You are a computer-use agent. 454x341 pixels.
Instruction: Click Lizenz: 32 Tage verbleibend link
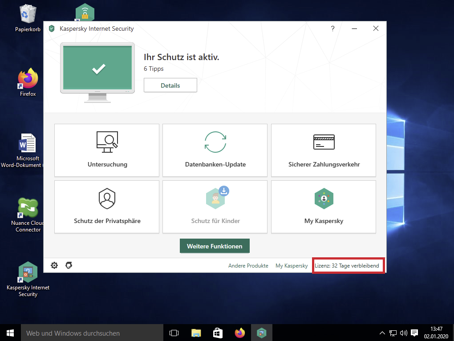coord(347,266)
